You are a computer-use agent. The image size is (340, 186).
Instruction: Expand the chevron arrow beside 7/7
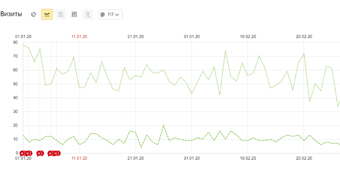[117, 15]
